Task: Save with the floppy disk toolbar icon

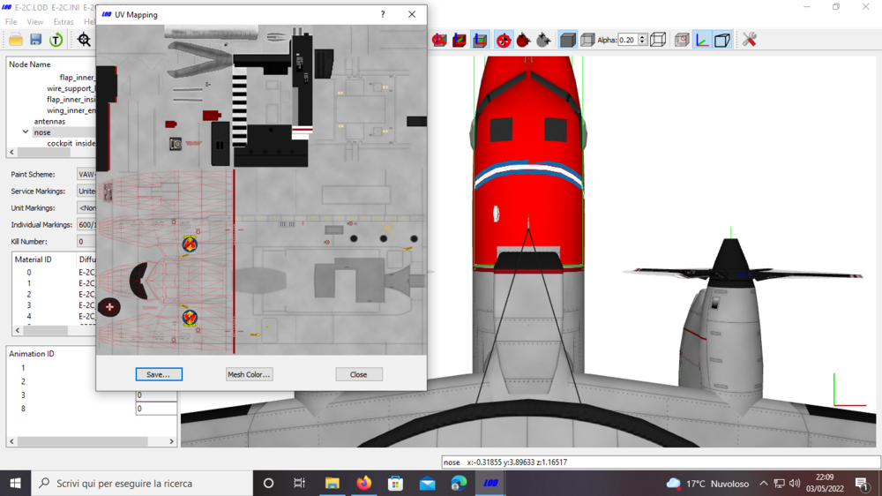Action: point(36,40)
